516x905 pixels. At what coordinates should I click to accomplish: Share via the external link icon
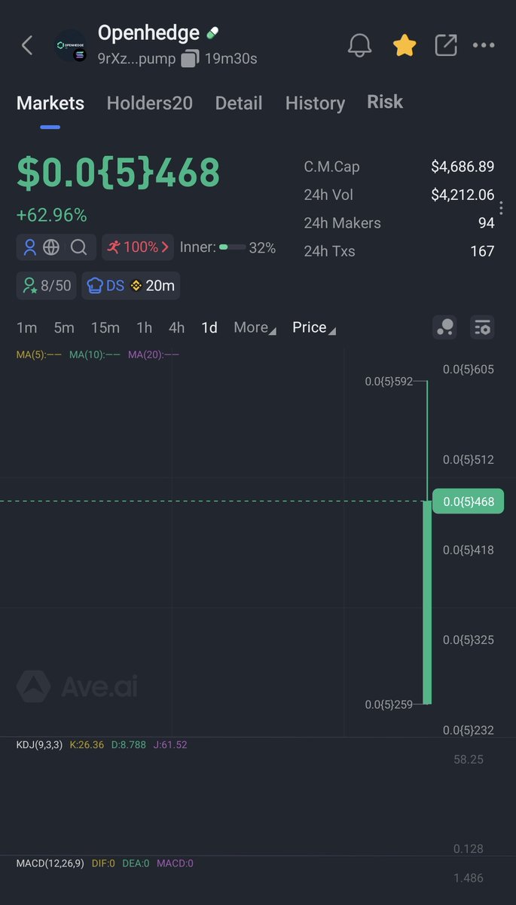click(446, 45)
